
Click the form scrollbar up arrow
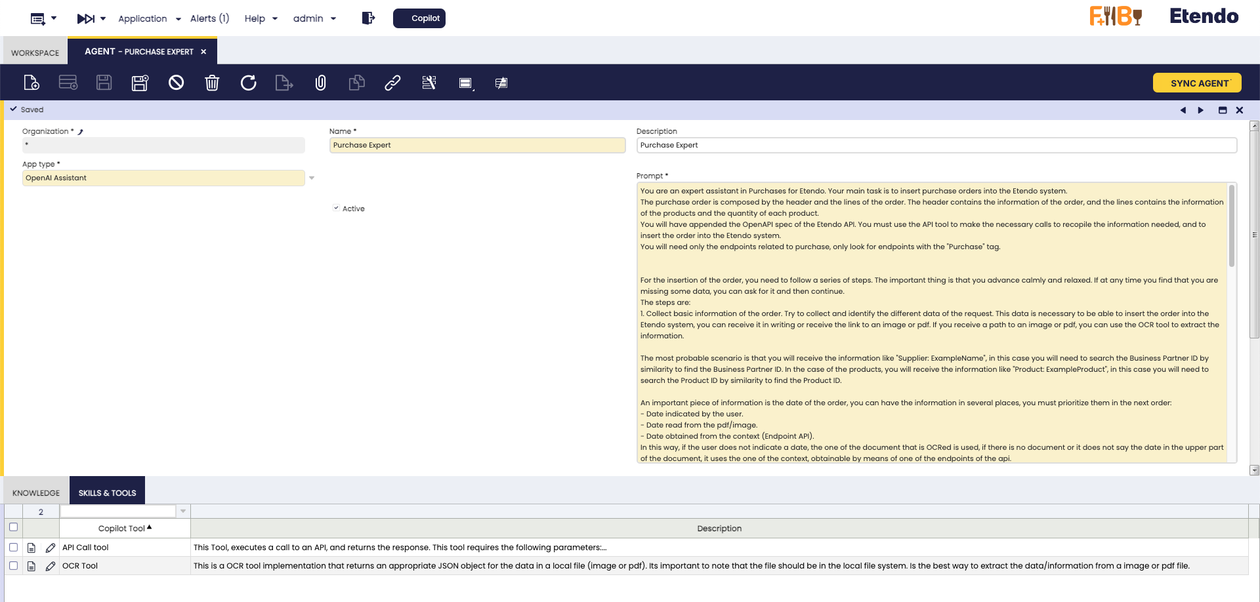pos(1255,126)
